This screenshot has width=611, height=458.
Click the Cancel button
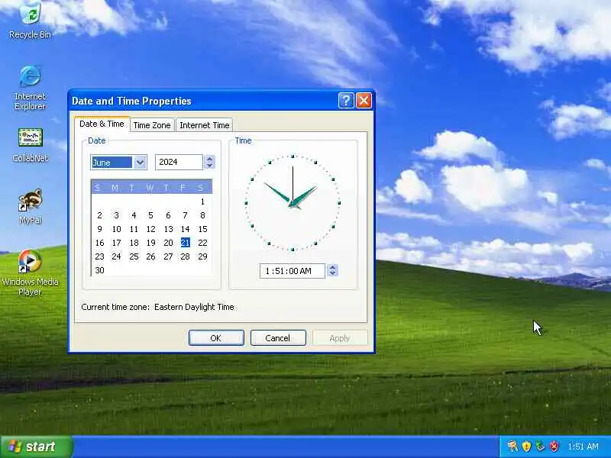point(278,337)
